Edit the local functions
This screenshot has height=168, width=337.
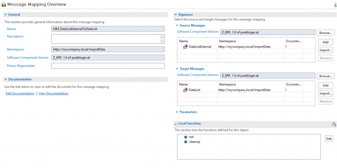coord(329,139)
